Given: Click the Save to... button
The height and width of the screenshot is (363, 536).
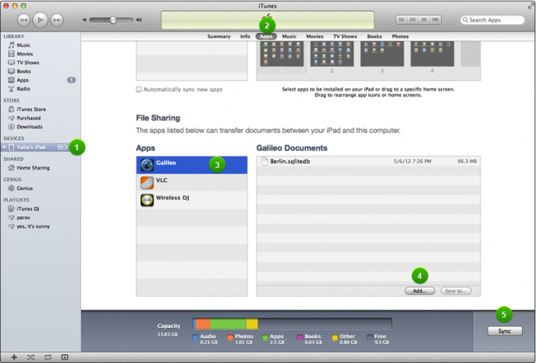Looking at the screenshot, I should (x=456, y=291).
